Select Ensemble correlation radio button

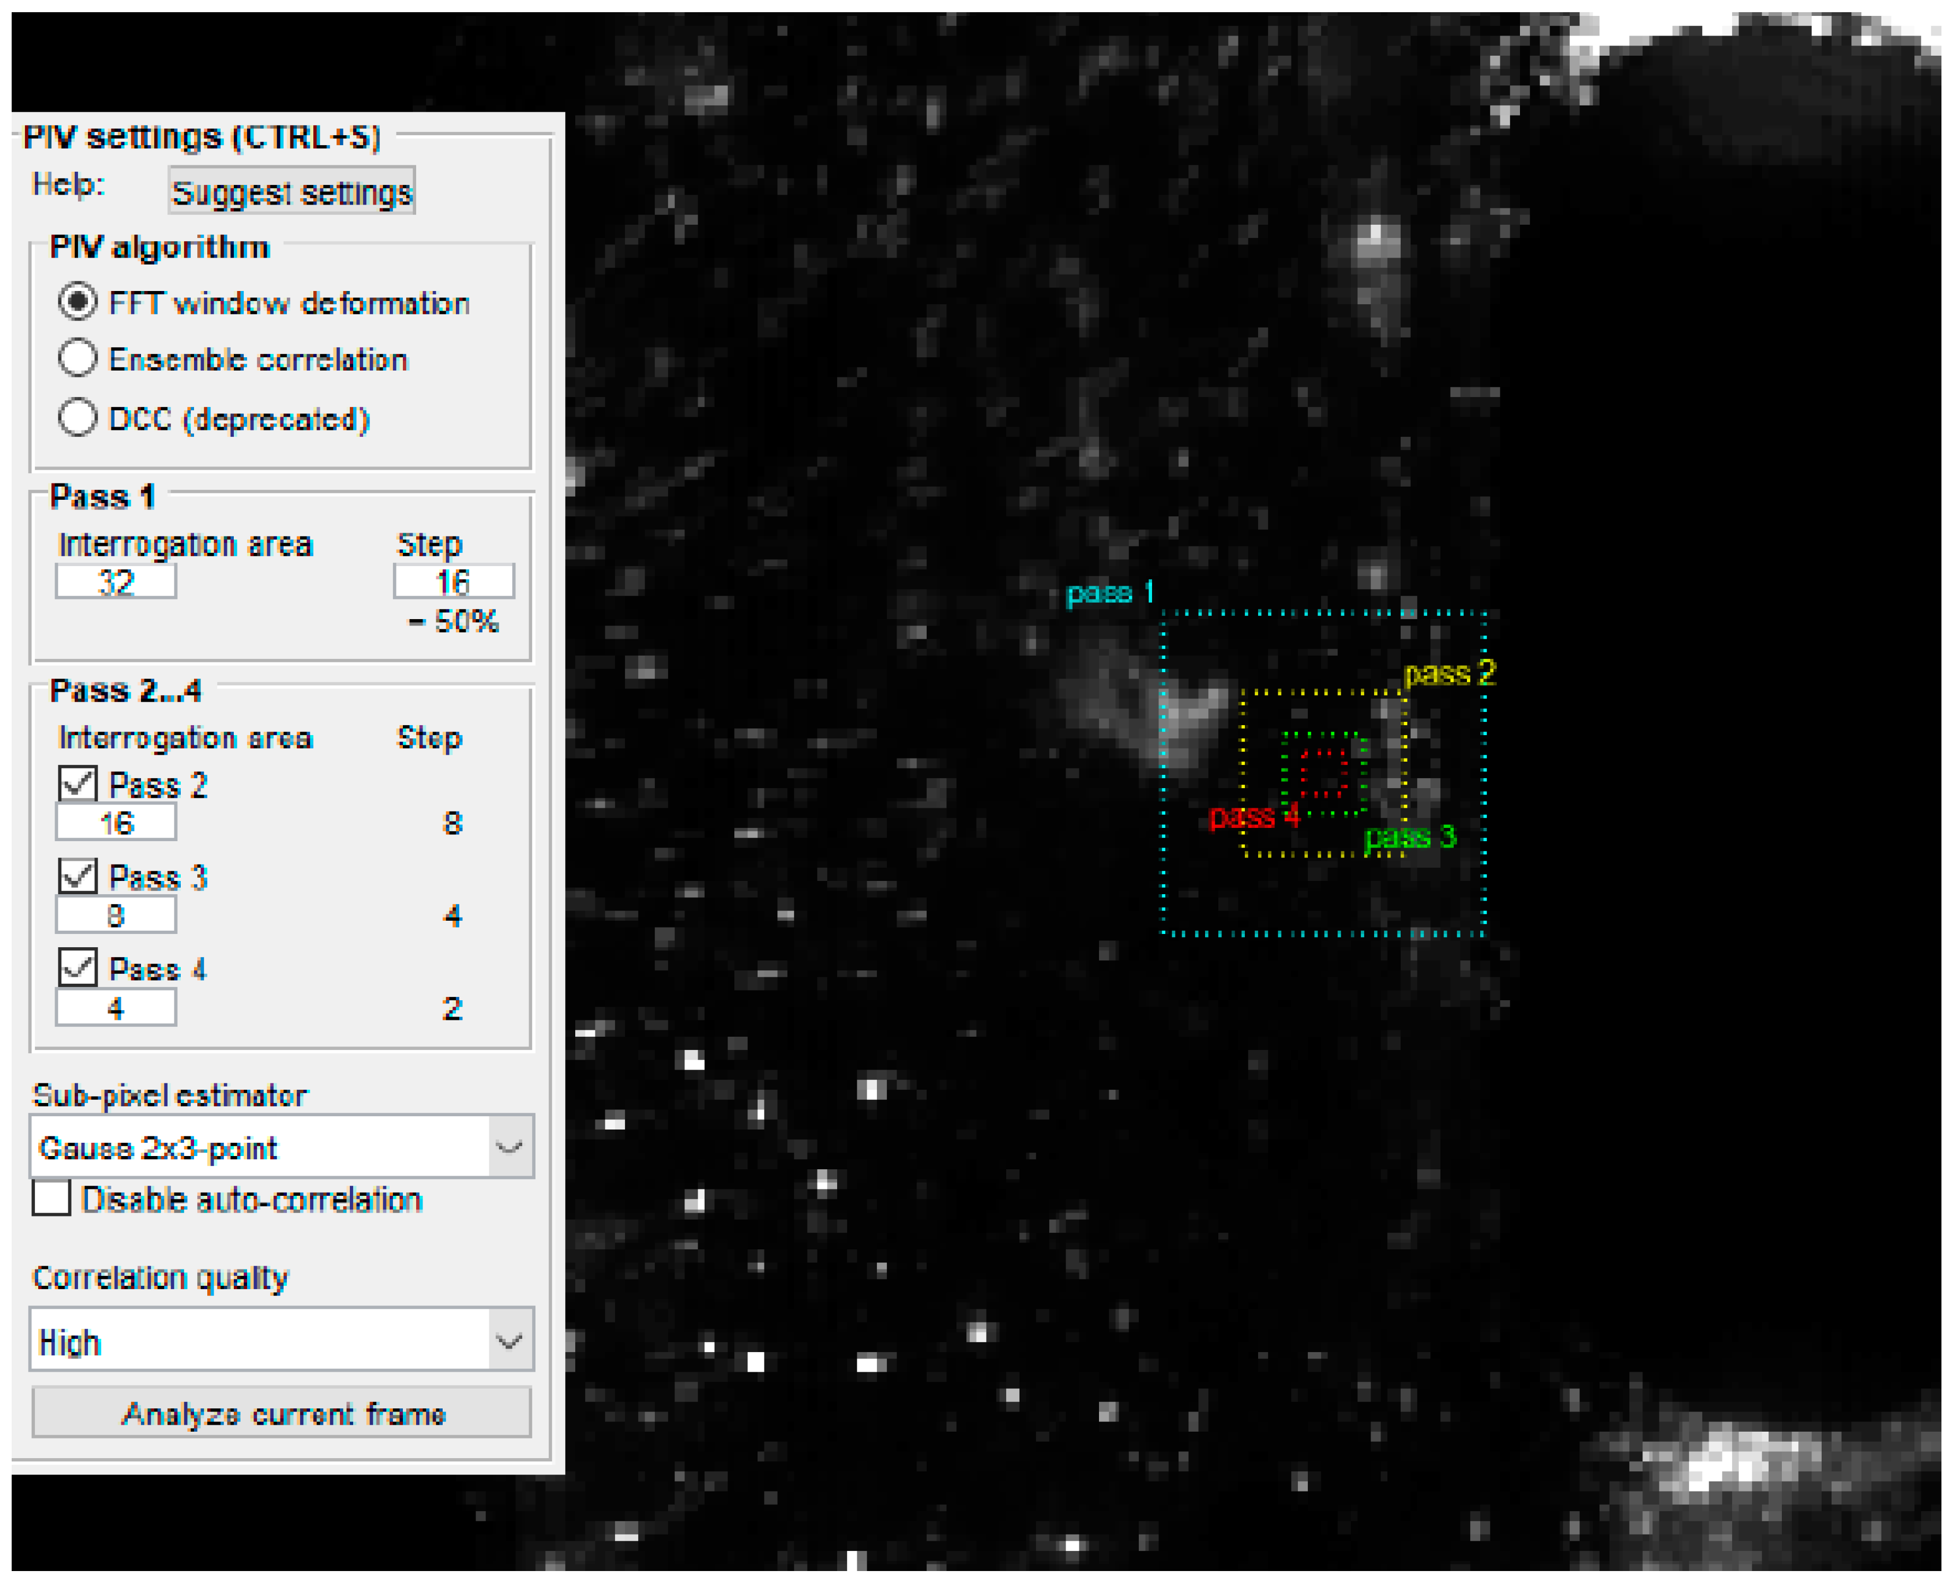pyautogui.click(x=78, y=358)
